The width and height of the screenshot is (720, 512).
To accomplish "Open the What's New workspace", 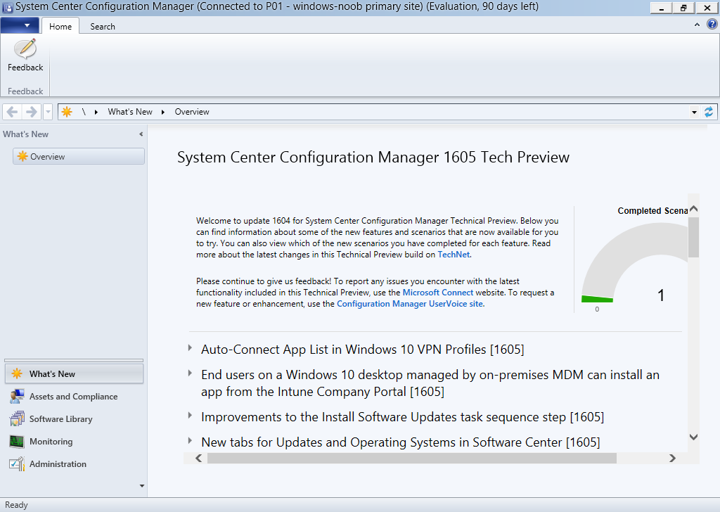I will tap(74, 373).
